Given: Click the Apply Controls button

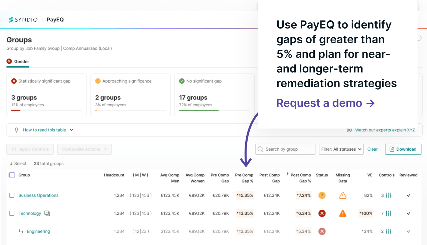Looking at the screenshot, I should point(30,149).
